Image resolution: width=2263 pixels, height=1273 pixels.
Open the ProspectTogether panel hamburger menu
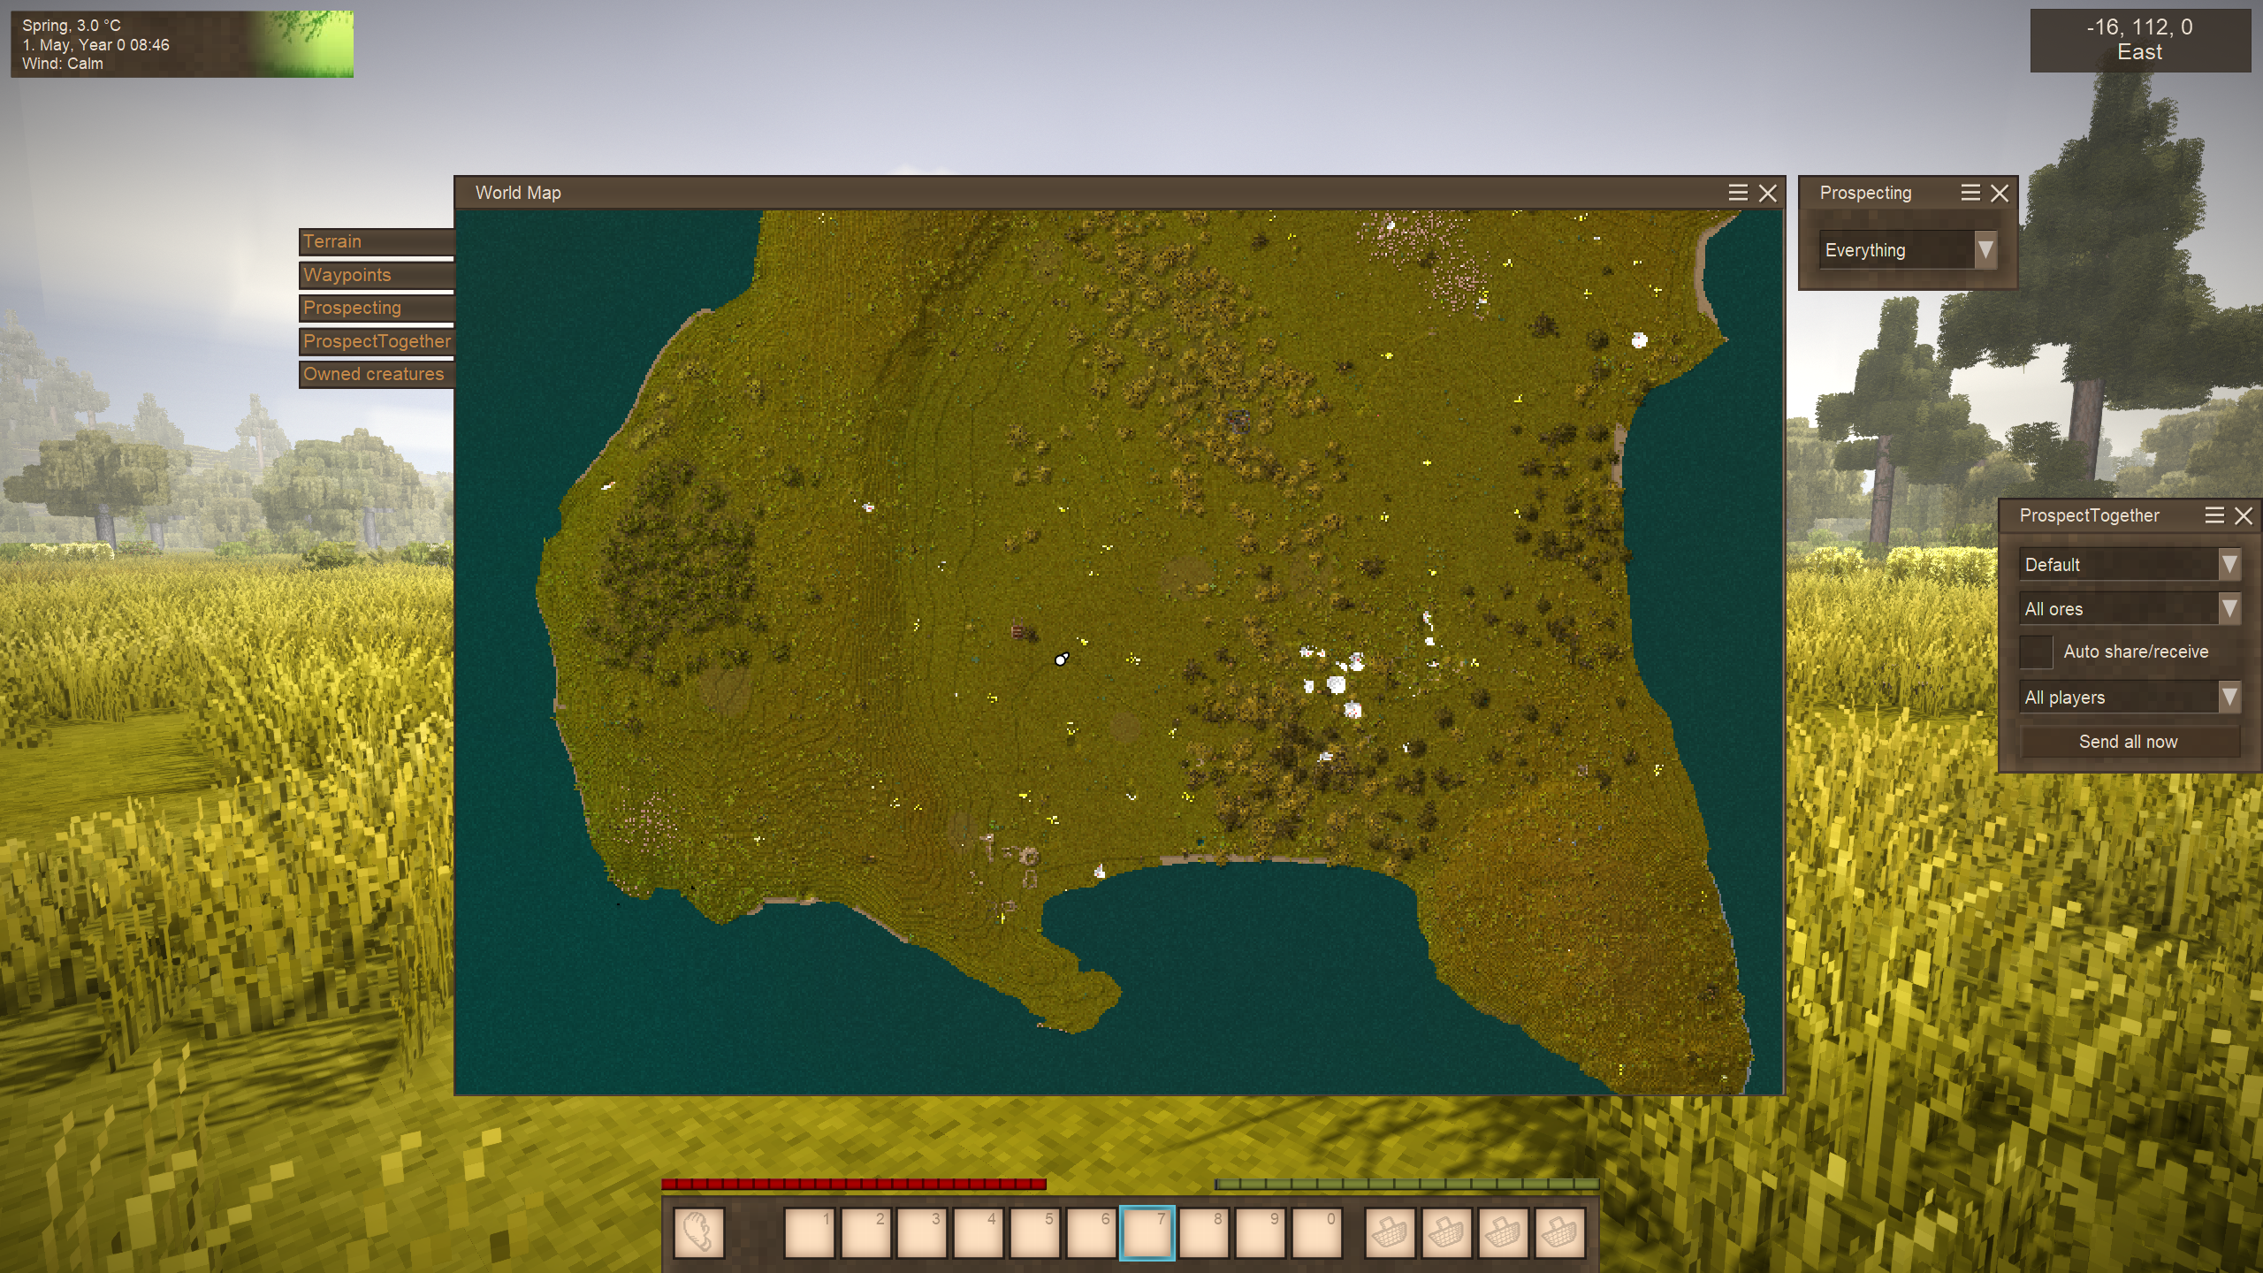(2213, 515)
